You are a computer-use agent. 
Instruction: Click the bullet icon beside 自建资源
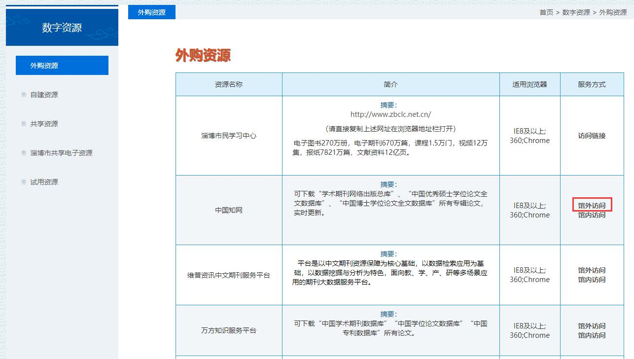tap(24, 95)
